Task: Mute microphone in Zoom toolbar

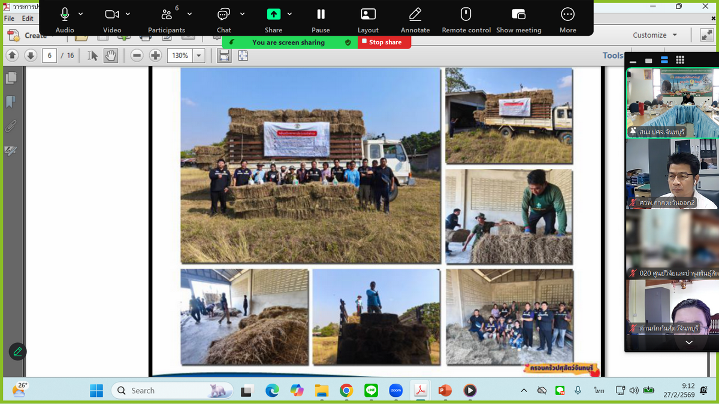Action: (x=65, y=14)
